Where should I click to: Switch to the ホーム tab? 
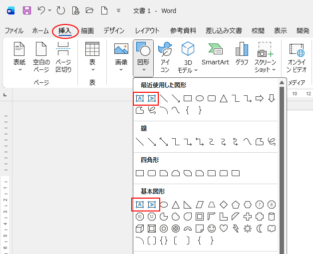pos(40,31)
